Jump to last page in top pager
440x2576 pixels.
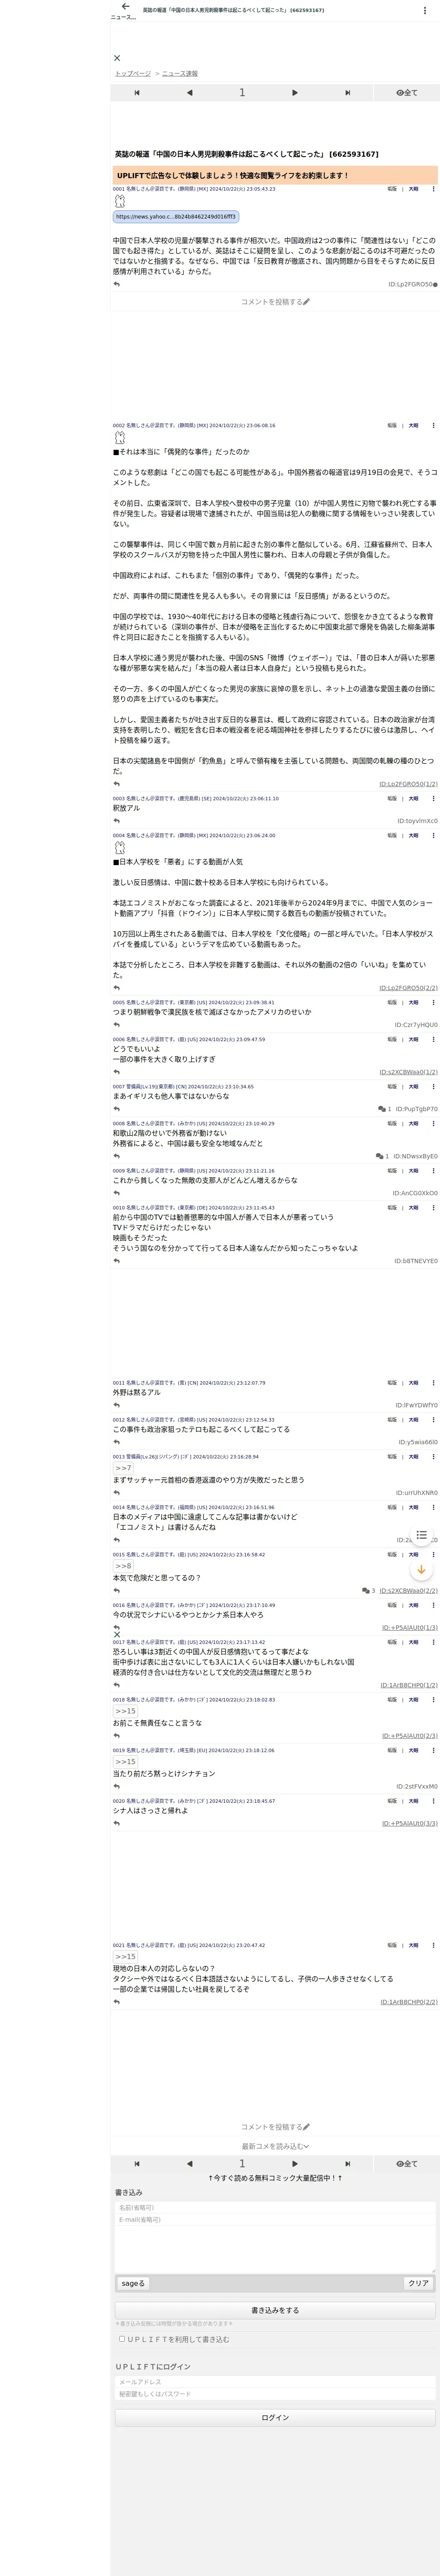point(347,93)
